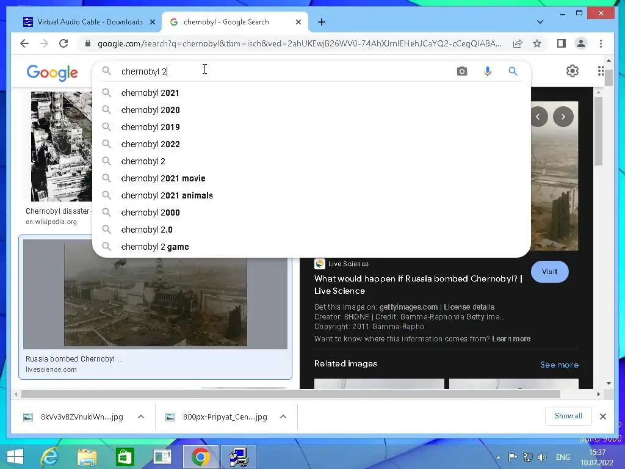625x469 pixels.
Task: Expand Chrome tab search dropdown
Action: pos(540,22)
